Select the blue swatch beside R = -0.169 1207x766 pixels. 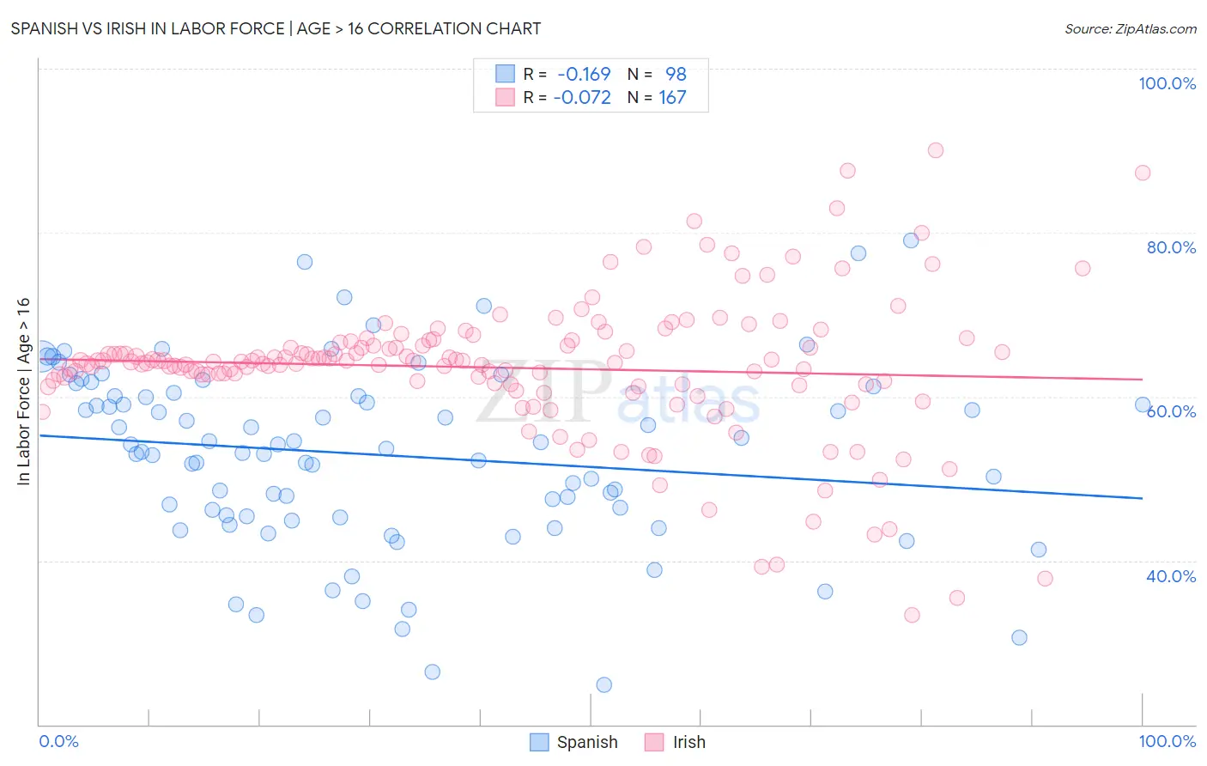pyautogui.click(x=505, y=74)
